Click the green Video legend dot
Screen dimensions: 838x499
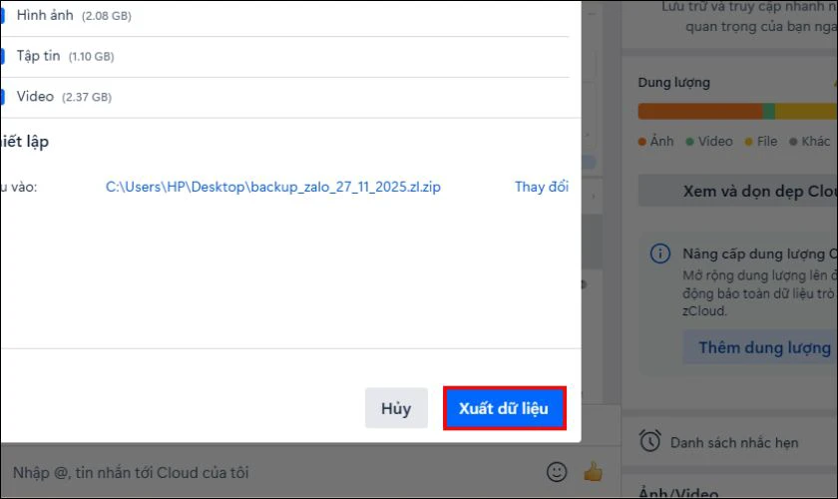click(x=690, y=142)
